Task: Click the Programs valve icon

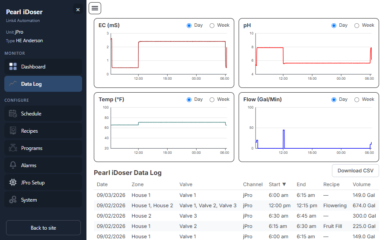Action: tap(13, 148)
